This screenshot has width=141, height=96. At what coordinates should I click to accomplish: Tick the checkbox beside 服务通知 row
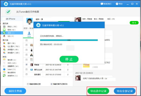coord(26,74)
